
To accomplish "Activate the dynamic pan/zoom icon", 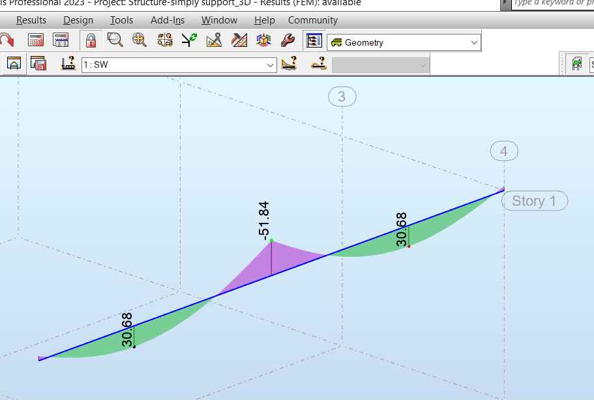I will point(139,40).
